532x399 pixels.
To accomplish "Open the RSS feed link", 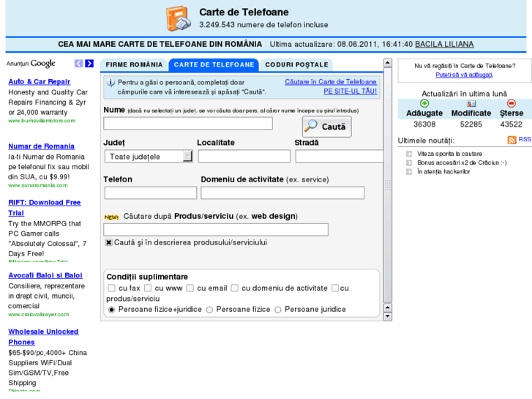I will pos(525,139).
